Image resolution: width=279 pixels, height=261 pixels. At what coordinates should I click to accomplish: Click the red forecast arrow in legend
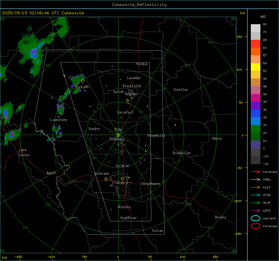pos(255,172)
